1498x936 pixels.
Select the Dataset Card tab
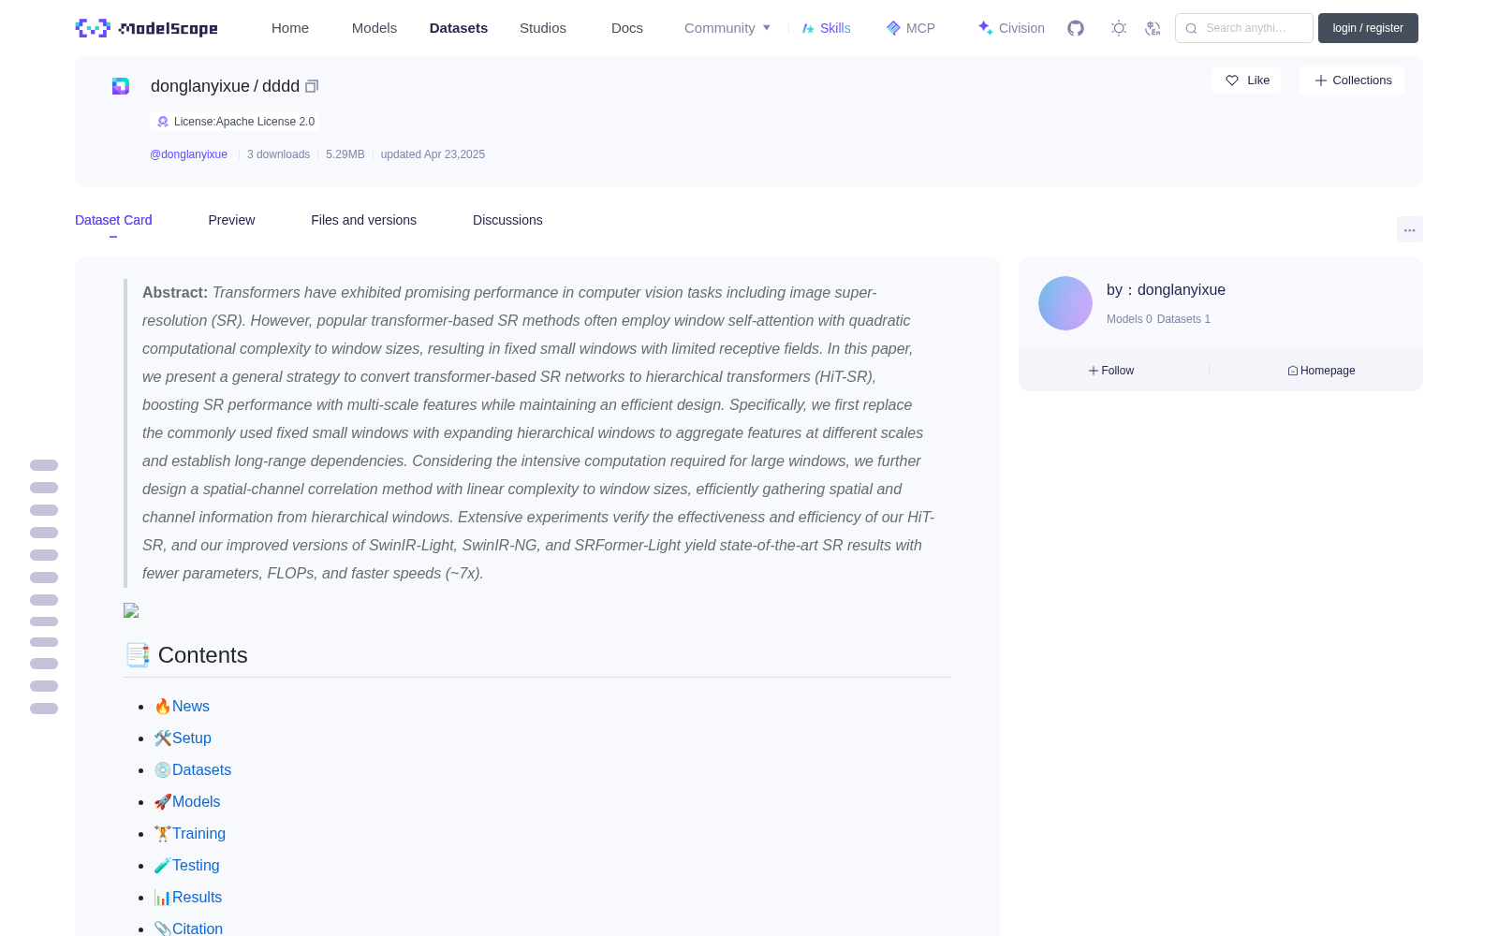pos(113,220)
